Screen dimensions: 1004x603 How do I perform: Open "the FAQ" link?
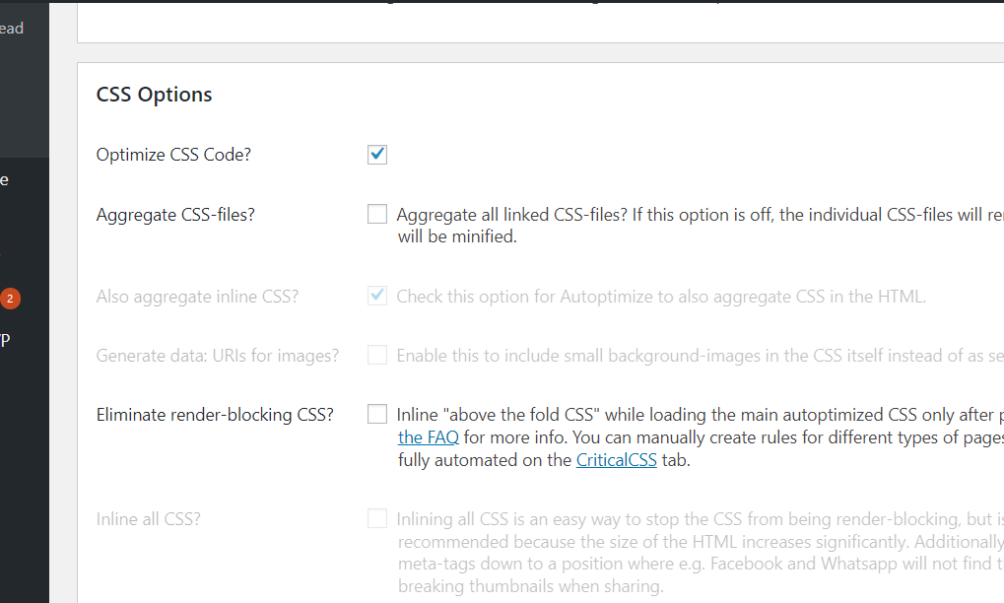428,436
